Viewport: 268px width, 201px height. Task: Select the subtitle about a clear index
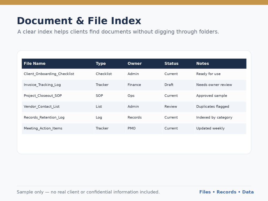coord(118,32)
